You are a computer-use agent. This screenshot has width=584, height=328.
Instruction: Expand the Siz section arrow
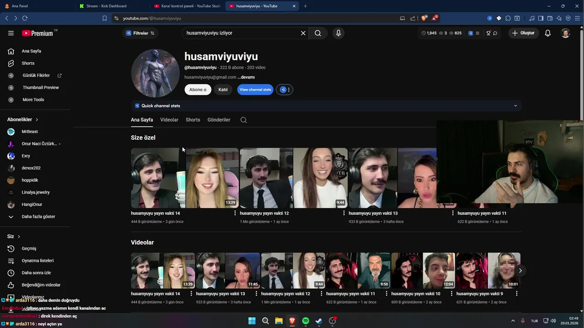pyautogui.click(x=19, y=236)
